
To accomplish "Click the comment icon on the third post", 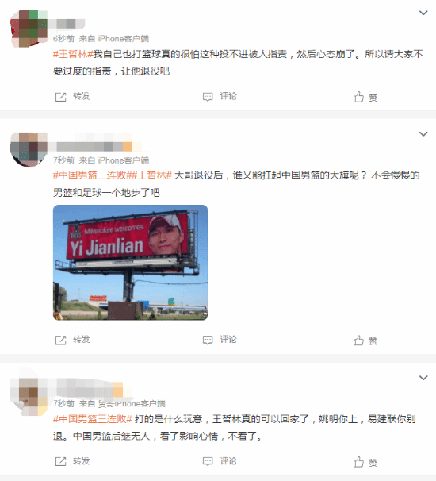I will click(x=208, y=461).
